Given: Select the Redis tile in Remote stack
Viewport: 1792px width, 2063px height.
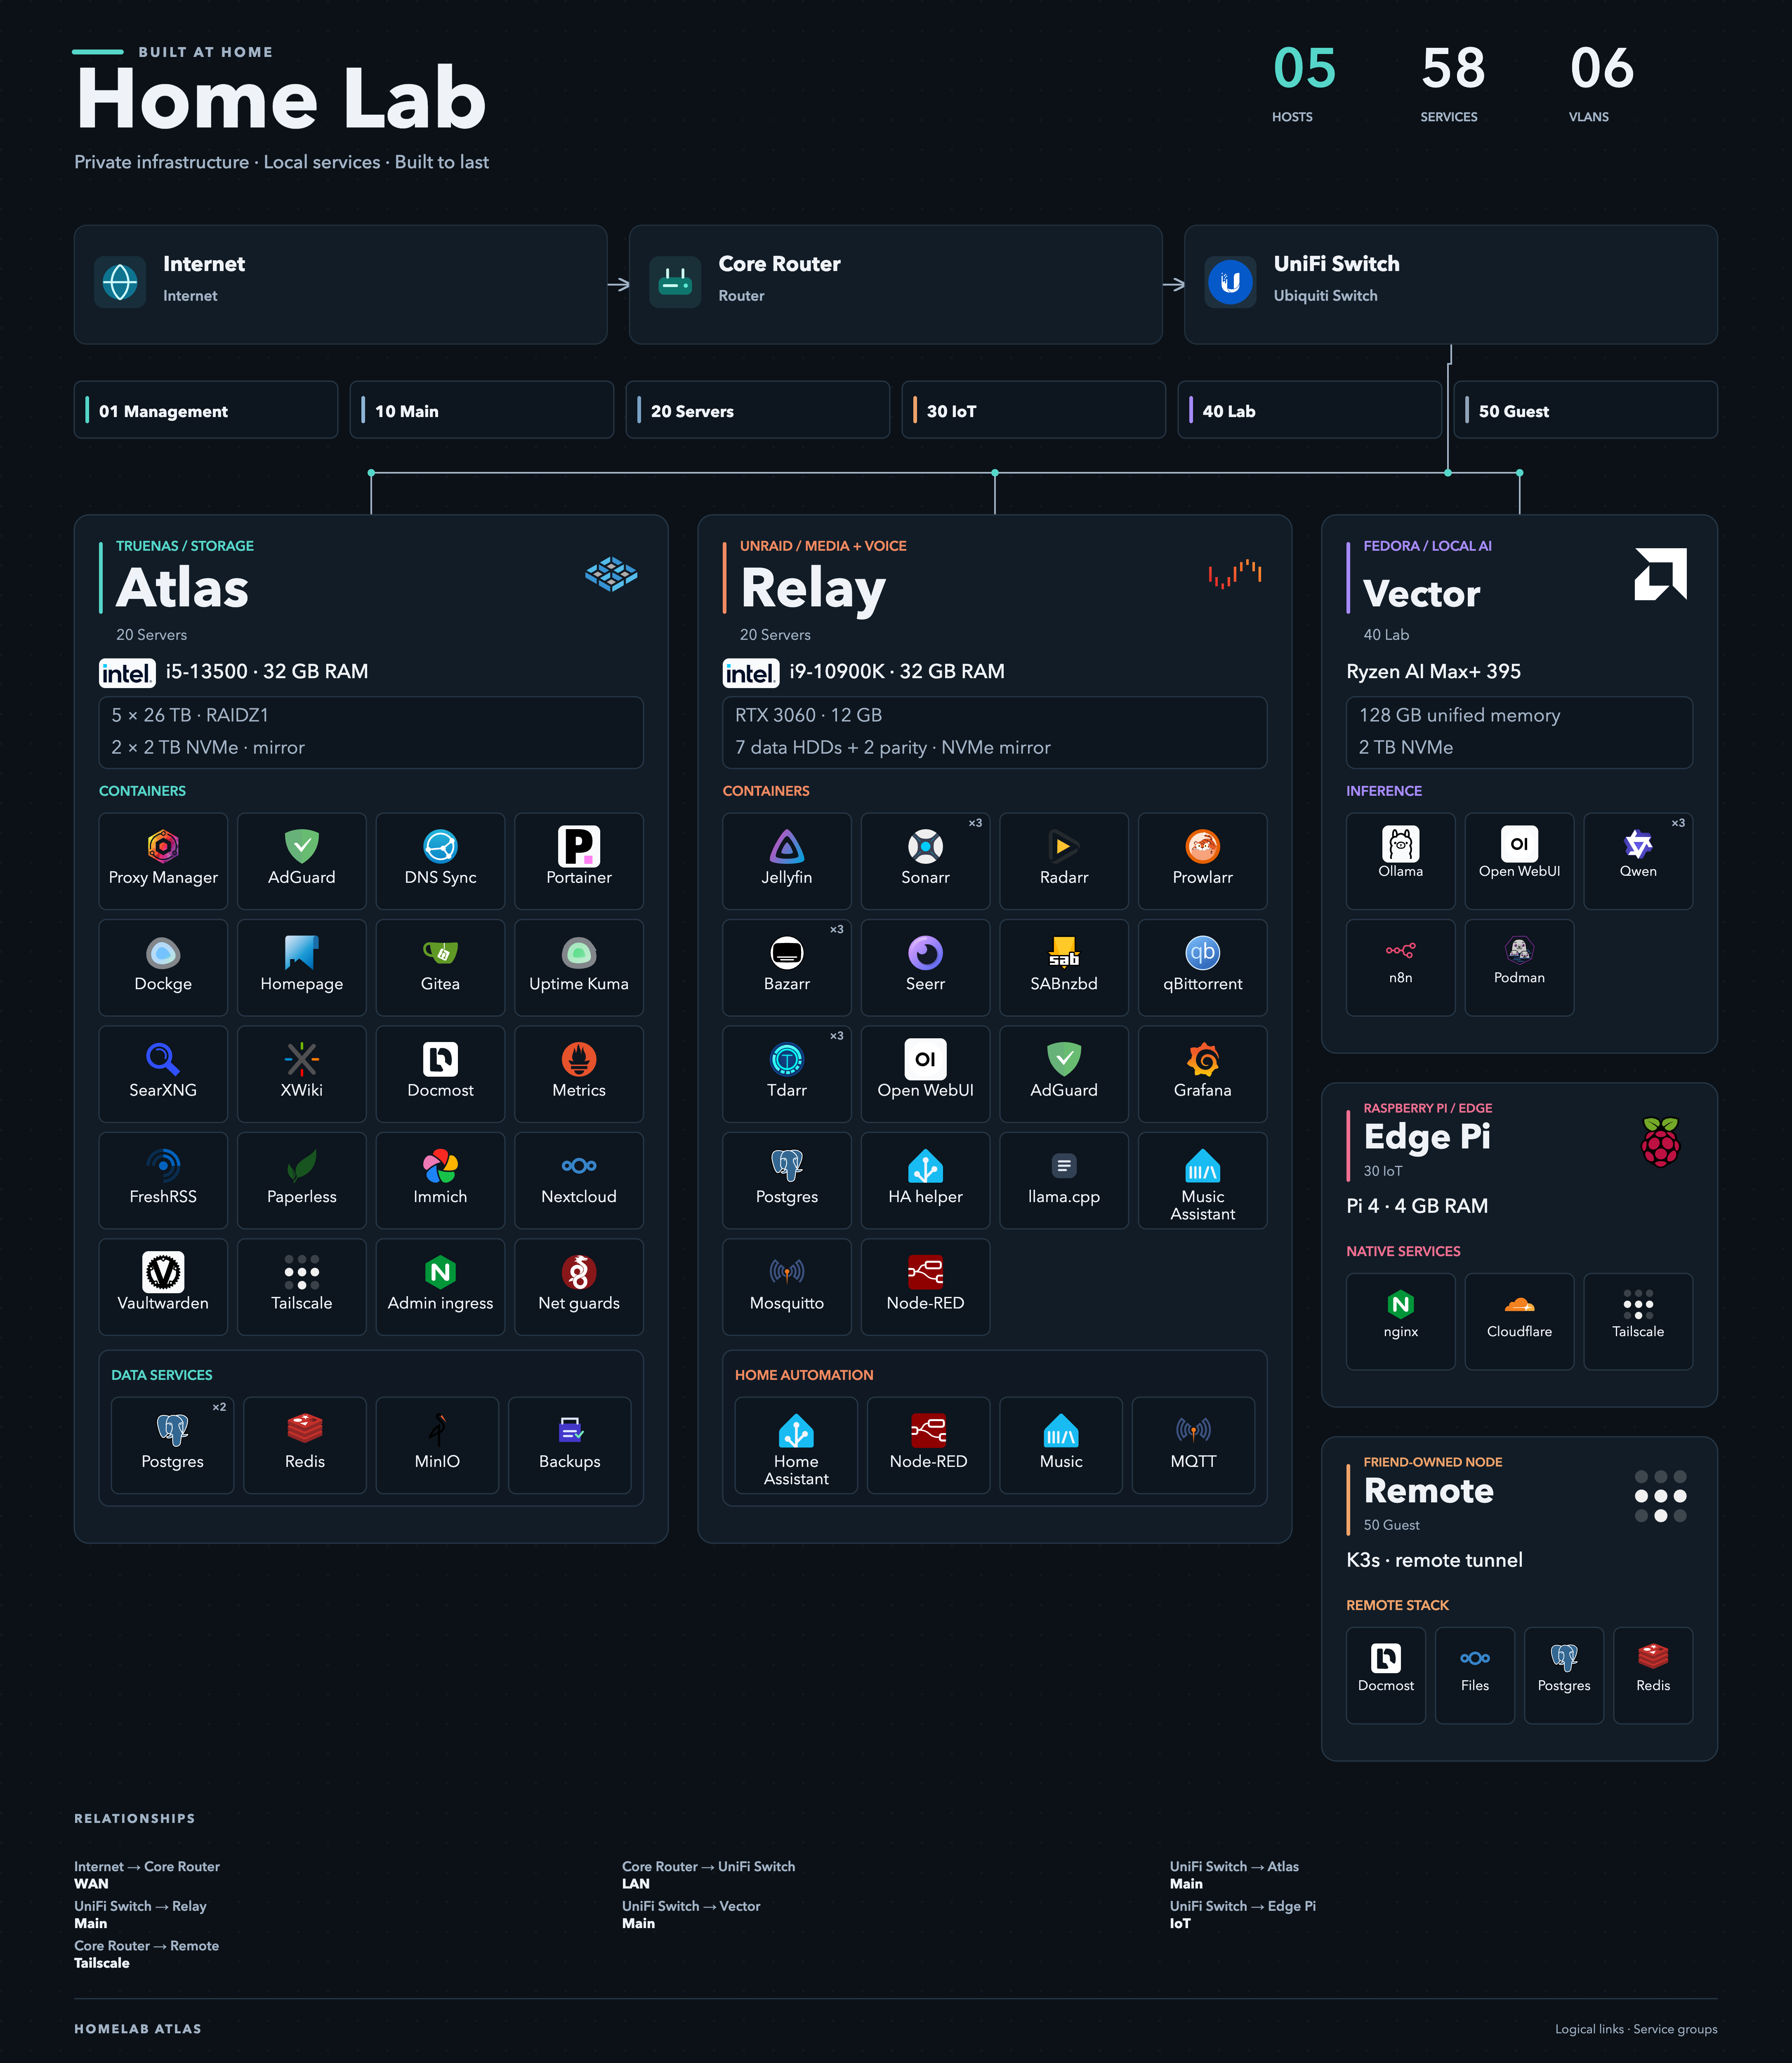Looking at the screenshot, I should pos(1653,1675).
